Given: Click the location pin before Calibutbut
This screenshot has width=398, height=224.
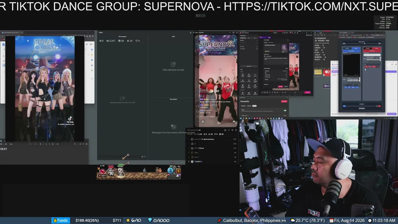Looking at the screenshot, I should (x=220, y=220).
